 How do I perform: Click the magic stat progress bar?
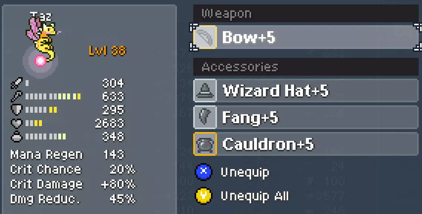[53, 96]
